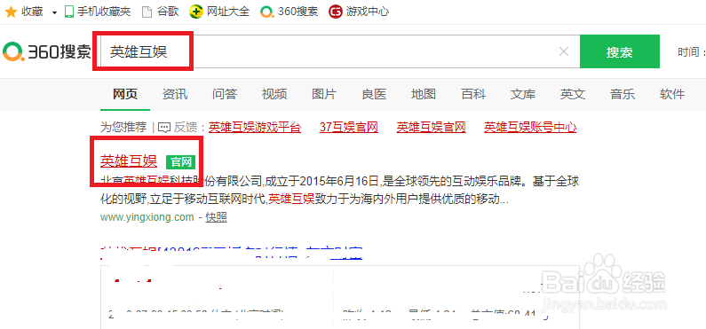Click the green 官网 badge

point(180,161)
